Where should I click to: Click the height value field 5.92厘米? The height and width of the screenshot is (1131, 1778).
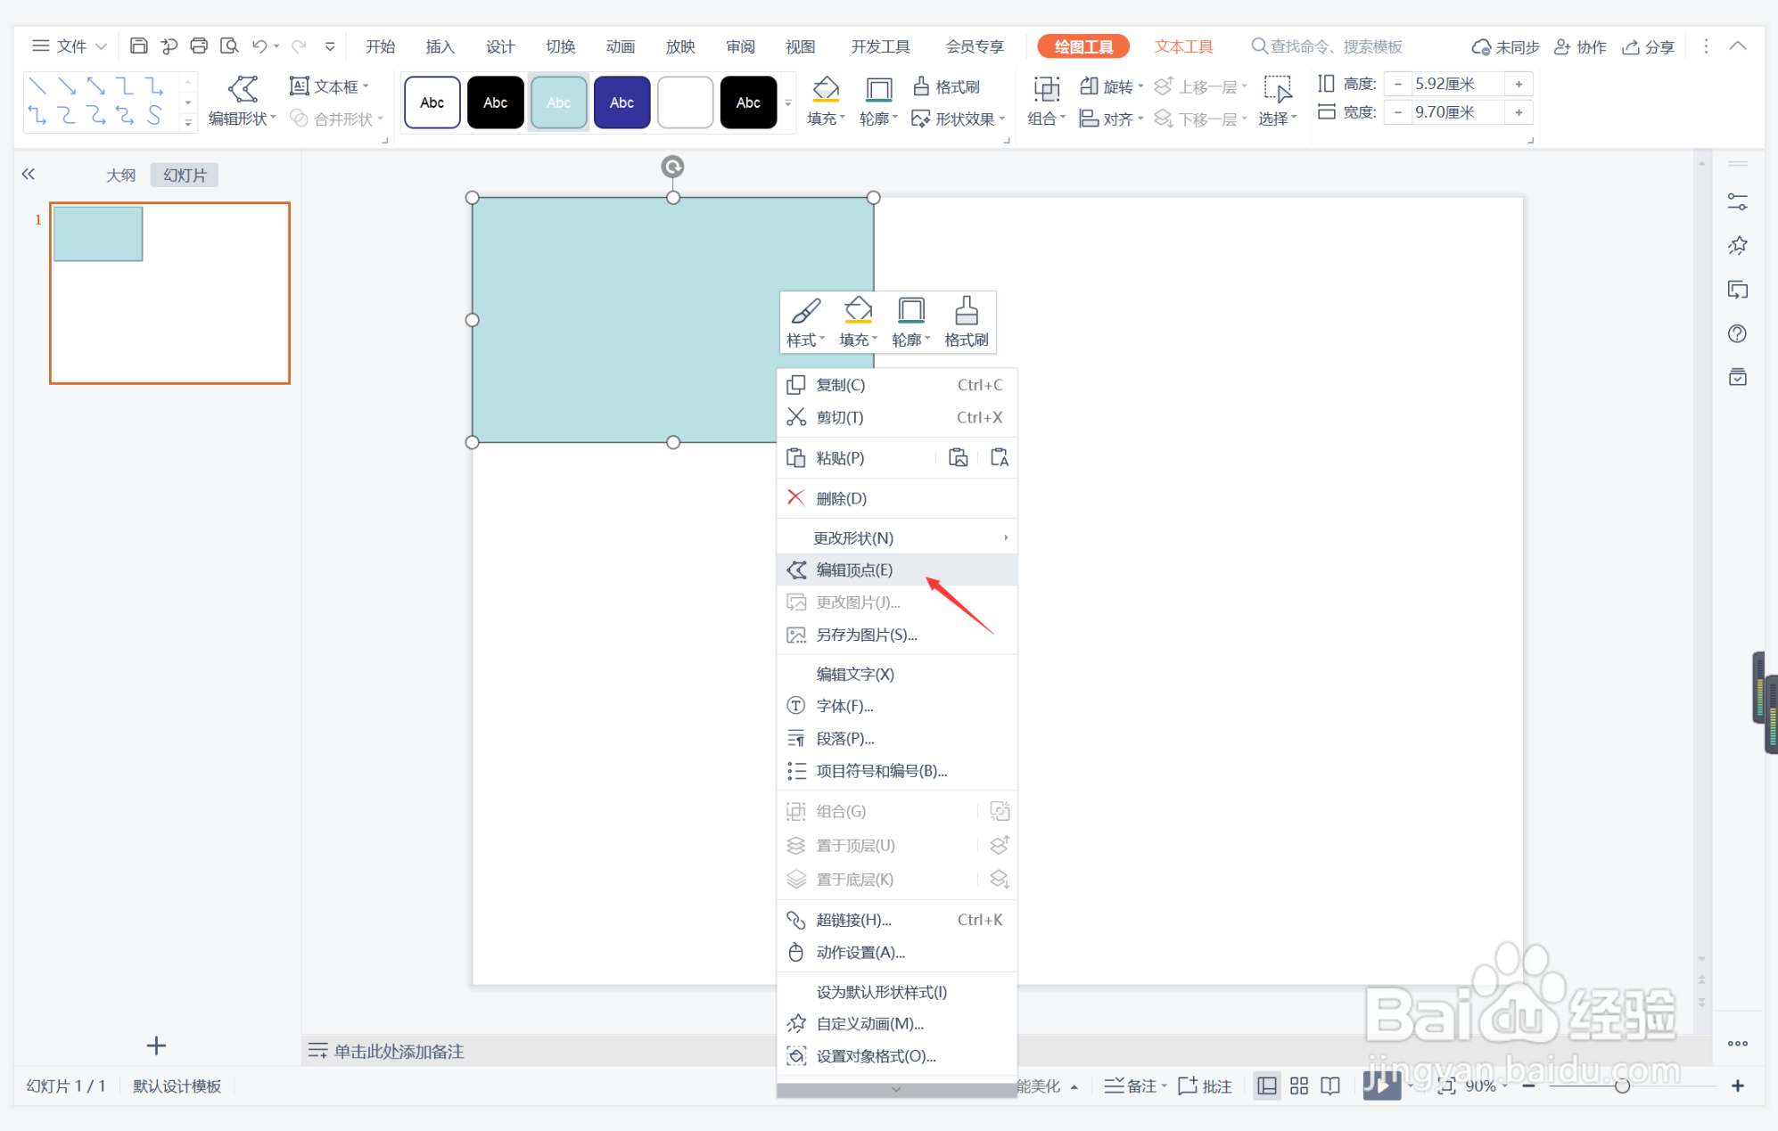click(x=1457, y=84)
